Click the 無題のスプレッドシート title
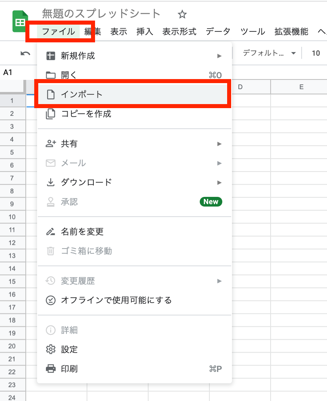327x401 pixels. [x=101, y=14]
